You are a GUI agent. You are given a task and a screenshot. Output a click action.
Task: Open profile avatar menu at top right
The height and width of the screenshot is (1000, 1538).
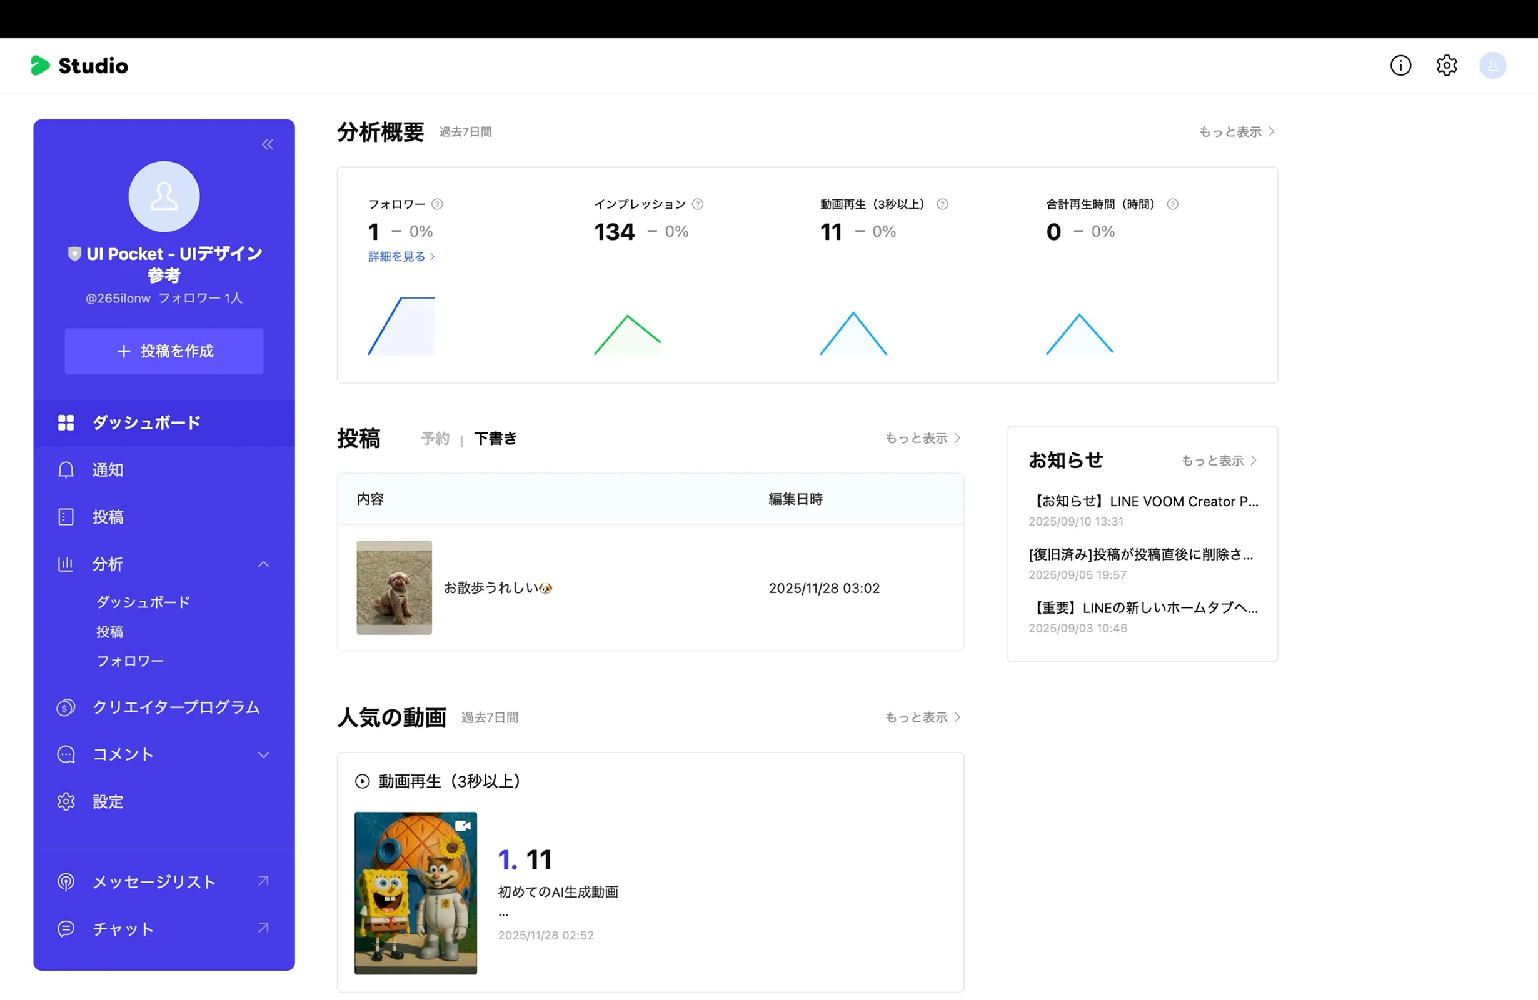1493,65
